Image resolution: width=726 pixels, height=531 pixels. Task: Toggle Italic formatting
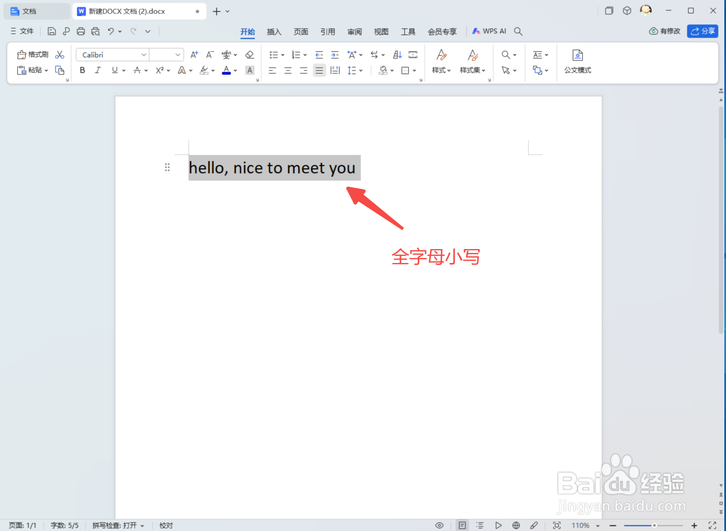point(98,70)
